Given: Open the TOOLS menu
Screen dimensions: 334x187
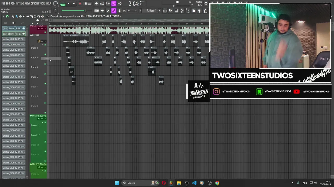Looking at the screenshot, I should click(42, 4).
